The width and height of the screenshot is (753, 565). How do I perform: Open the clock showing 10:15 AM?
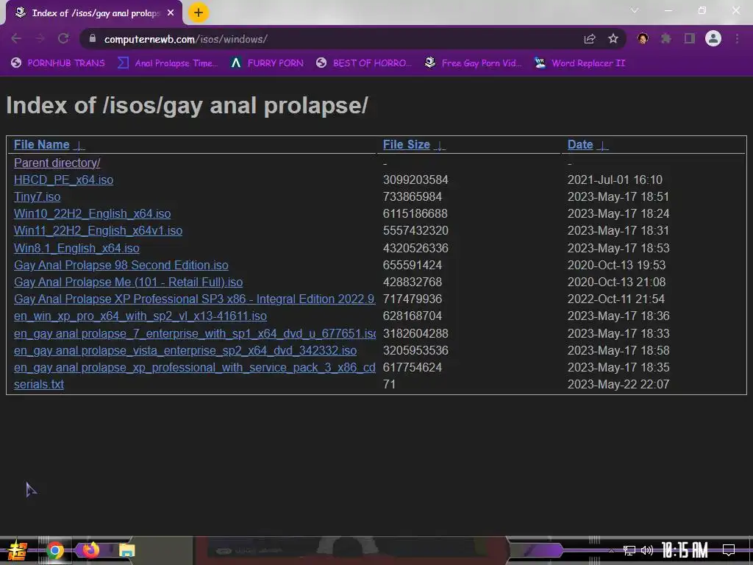click(x=685, y=550)
